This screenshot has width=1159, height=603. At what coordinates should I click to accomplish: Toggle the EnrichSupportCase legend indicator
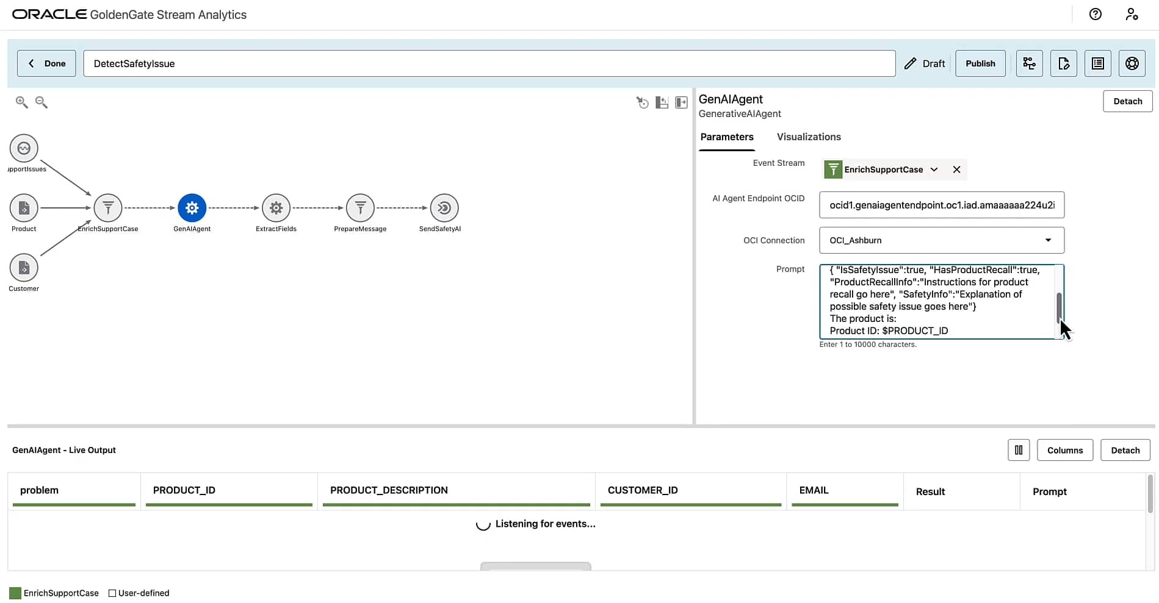click(15, 593)
